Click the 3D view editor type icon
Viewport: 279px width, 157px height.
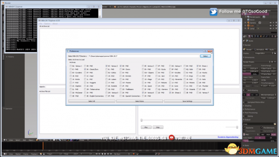click(5, 140)
